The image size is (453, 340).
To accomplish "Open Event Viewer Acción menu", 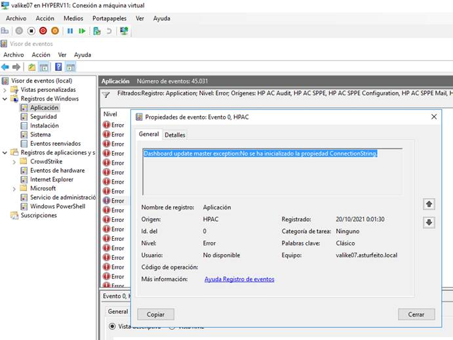I will coord(41,54).
